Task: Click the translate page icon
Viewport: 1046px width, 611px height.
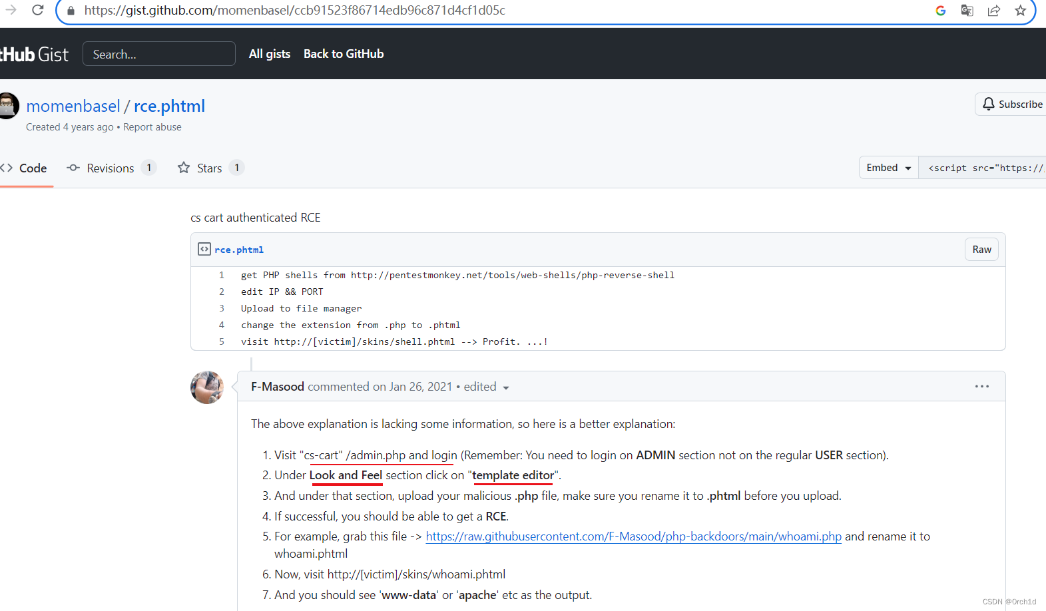Action: tap(967, 11)
